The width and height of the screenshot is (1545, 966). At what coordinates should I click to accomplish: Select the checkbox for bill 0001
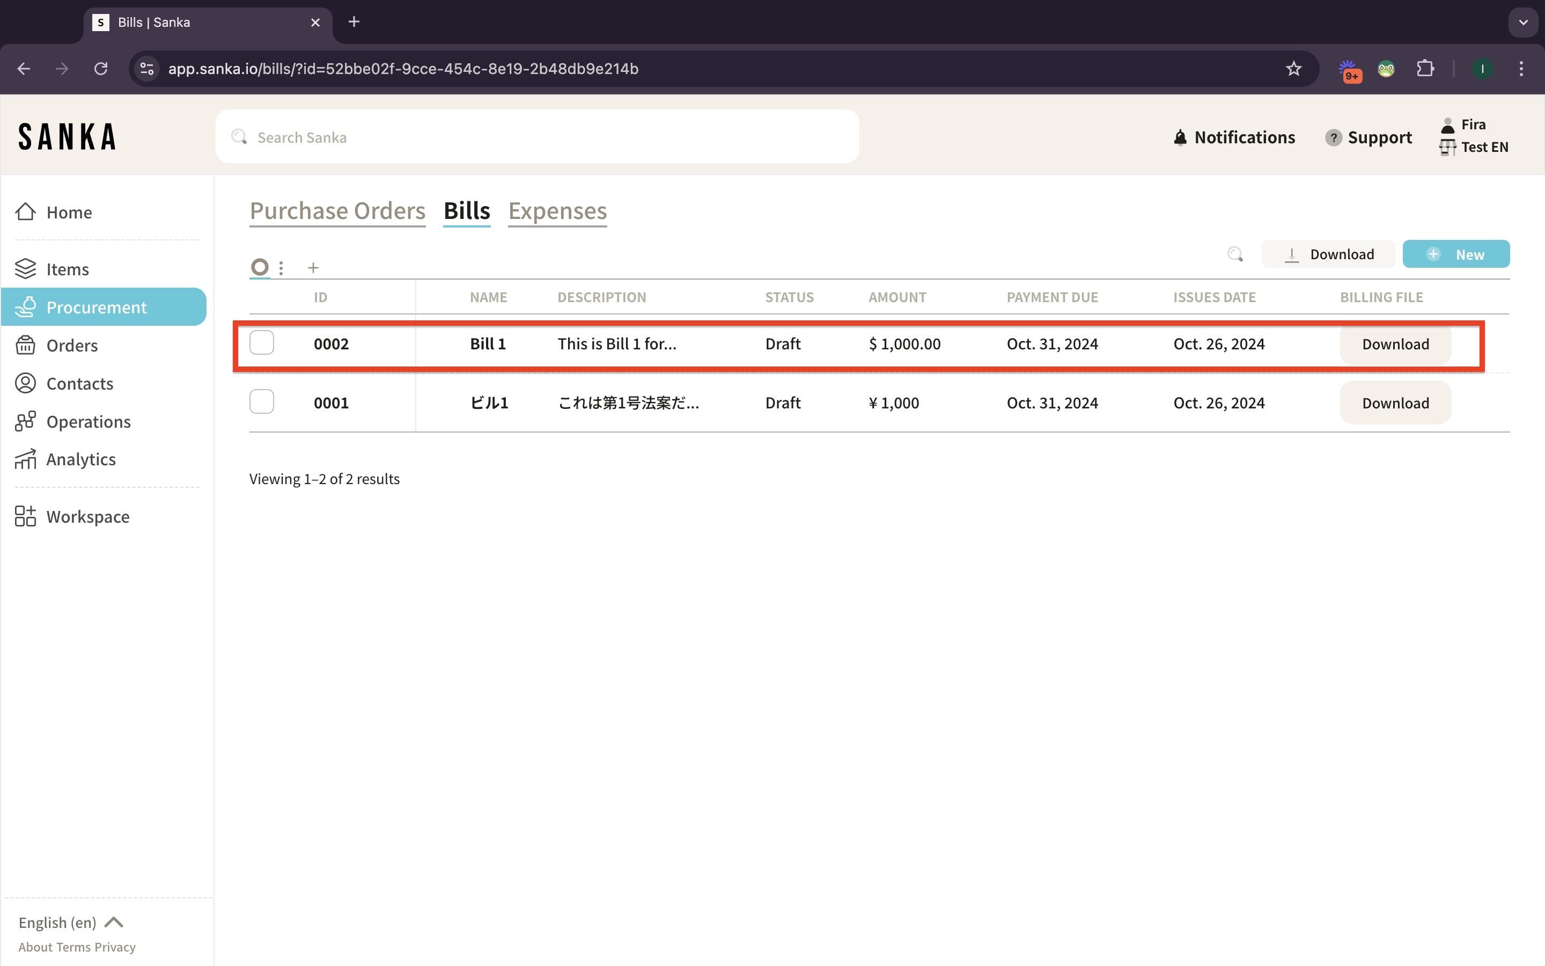[x=262, y=402]
